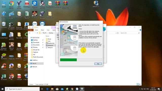This screenshot has height=91, width=162.
Task: Click the taskbar search box
Action: pos(22,89)
